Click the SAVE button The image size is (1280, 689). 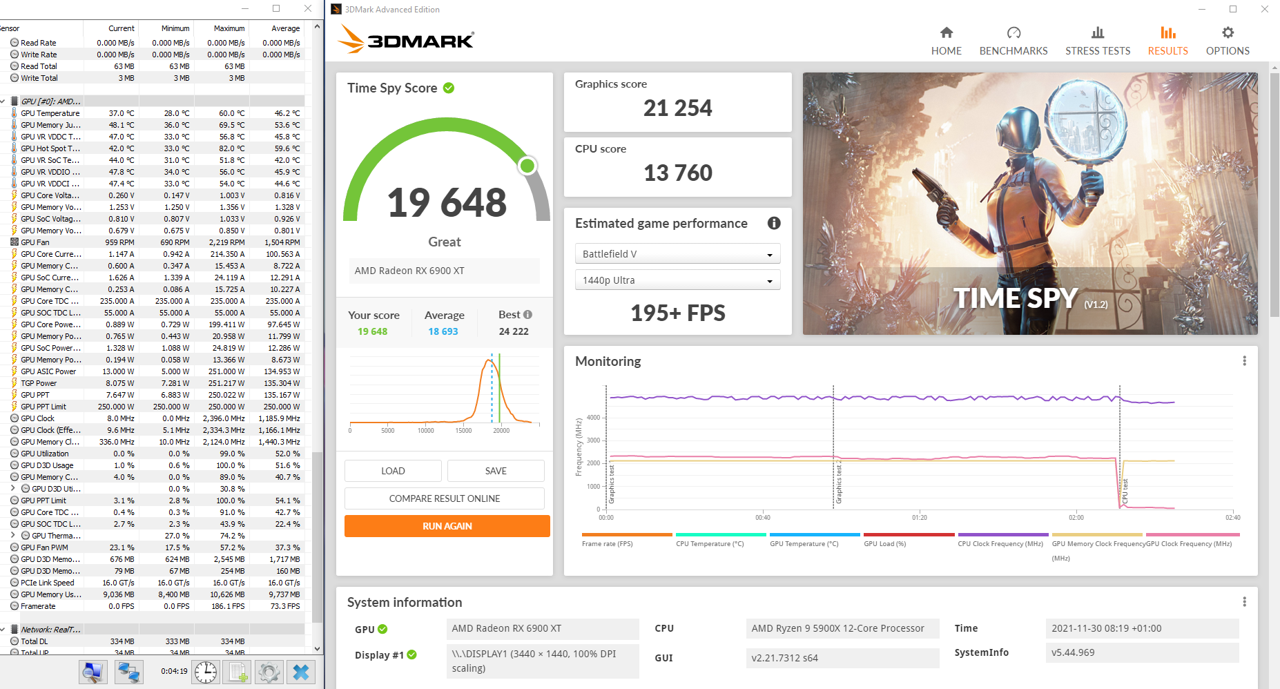click(x=496, y=471)
